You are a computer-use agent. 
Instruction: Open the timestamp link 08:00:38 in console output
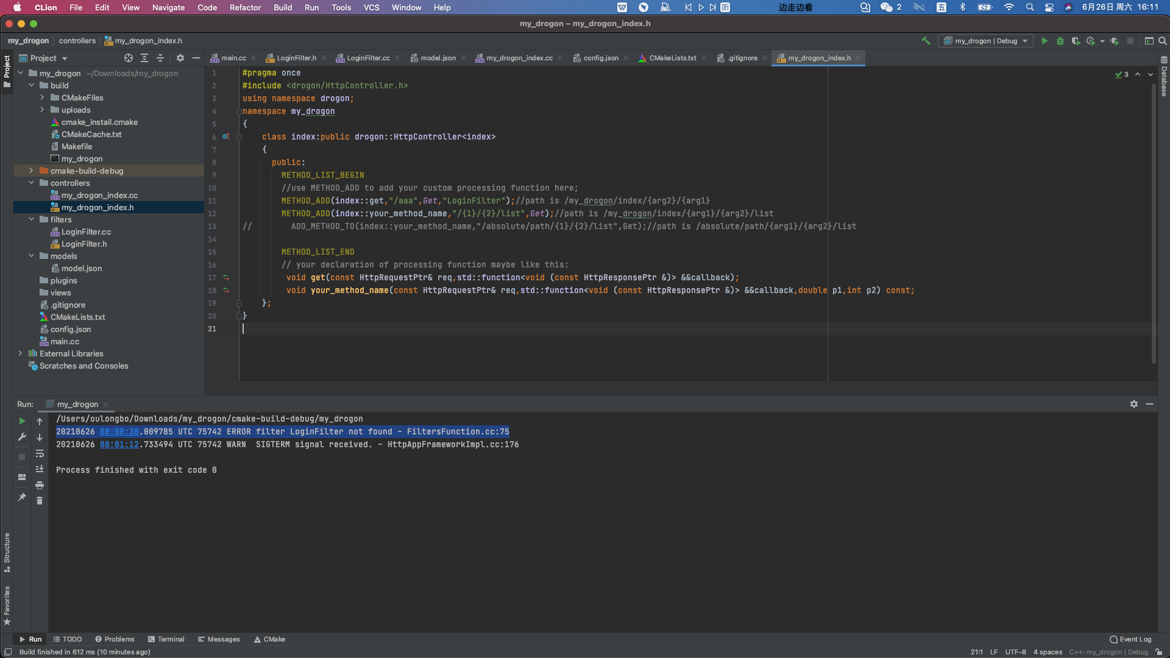click(x=119, y=431)
